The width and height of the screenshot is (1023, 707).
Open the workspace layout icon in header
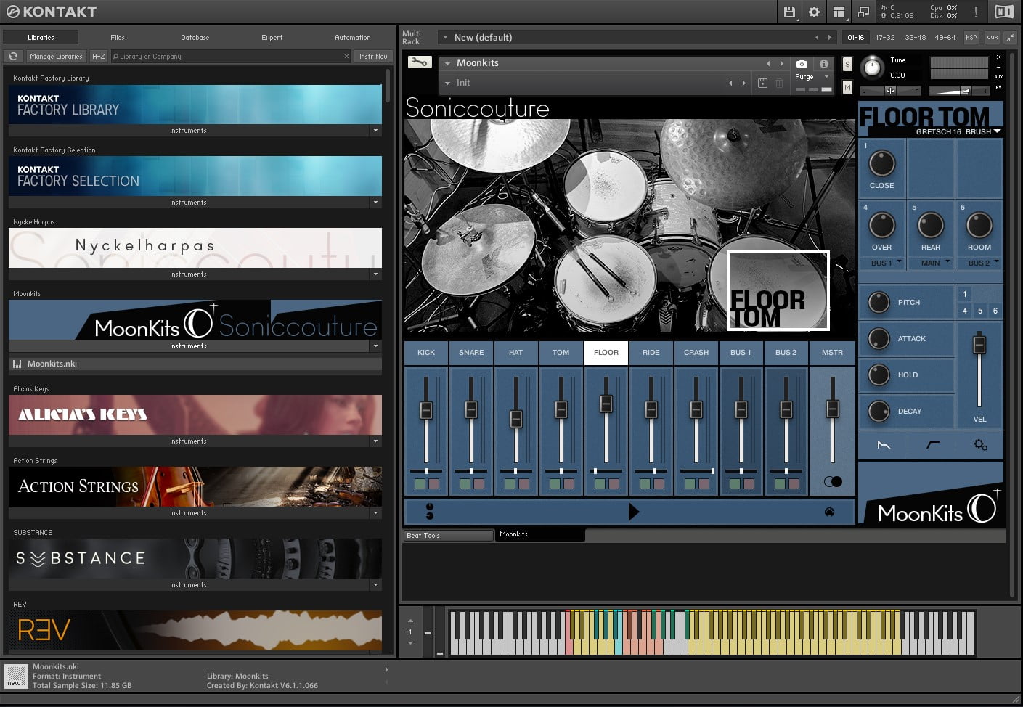tap(839, 12)
